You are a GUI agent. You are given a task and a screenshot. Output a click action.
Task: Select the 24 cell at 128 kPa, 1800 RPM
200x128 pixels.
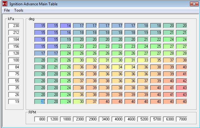pos(66,53)
